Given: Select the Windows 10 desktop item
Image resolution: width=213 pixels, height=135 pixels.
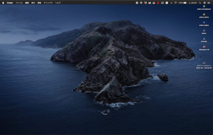Looking at the screenshot, I should click(x=204, y=48).
